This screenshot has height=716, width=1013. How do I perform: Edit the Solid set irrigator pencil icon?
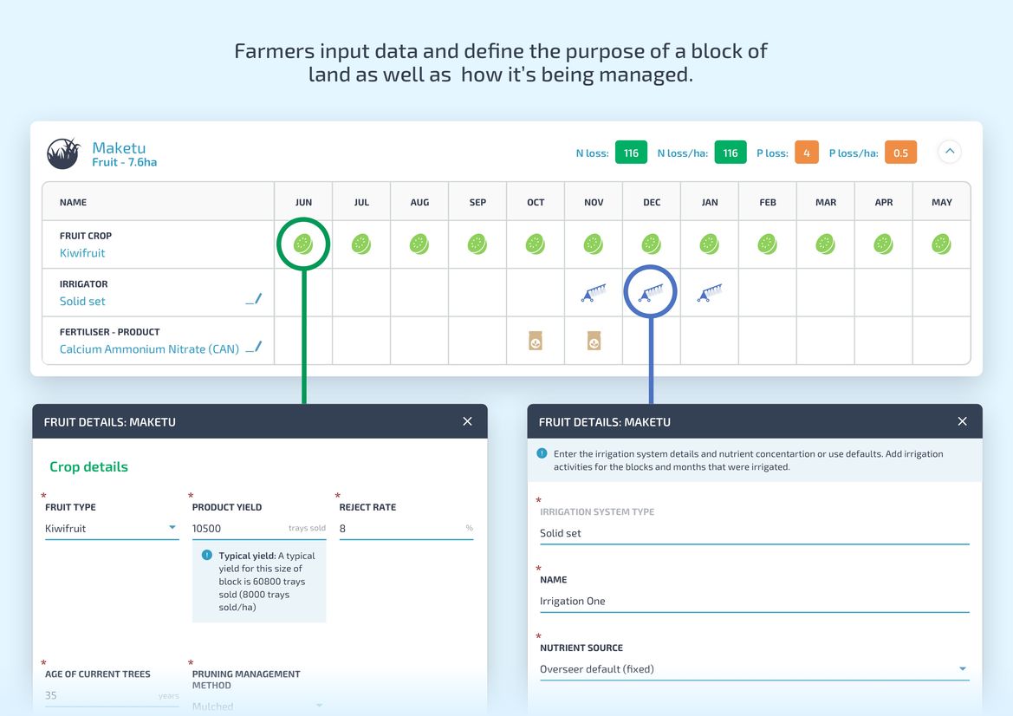pos(253,300)
